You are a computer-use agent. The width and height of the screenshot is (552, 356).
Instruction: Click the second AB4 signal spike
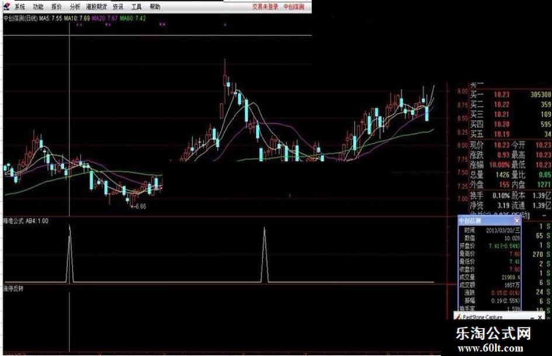tap(265, 254)
